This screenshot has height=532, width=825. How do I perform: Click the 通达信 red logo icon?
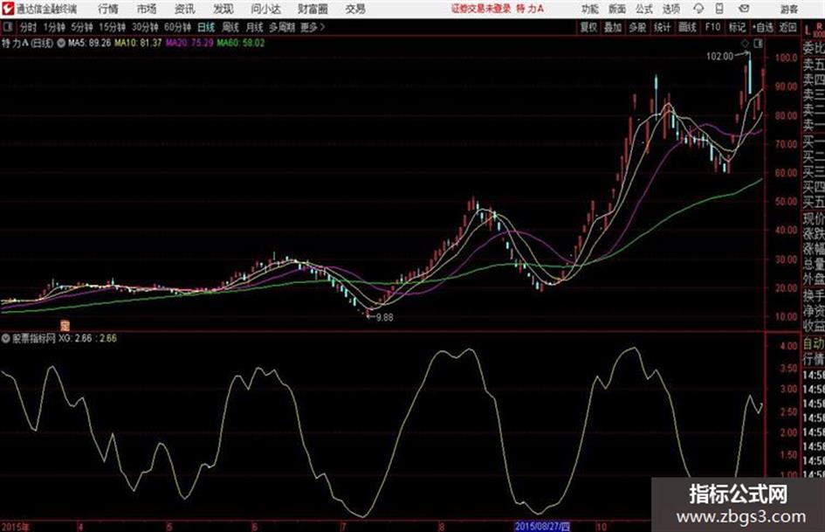tap(8, 9)
